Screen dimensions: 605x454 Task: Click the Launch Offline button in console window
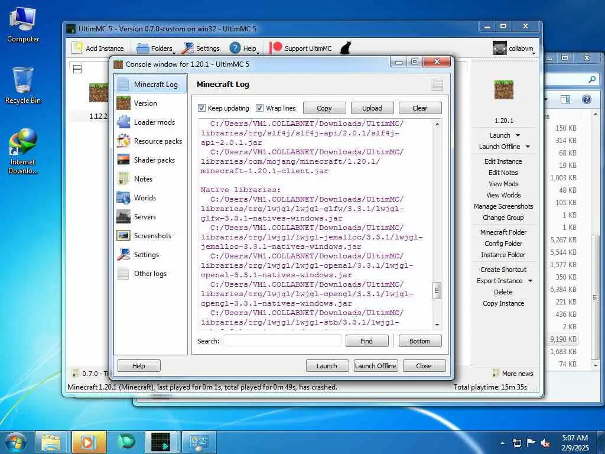tap(375, 365)
